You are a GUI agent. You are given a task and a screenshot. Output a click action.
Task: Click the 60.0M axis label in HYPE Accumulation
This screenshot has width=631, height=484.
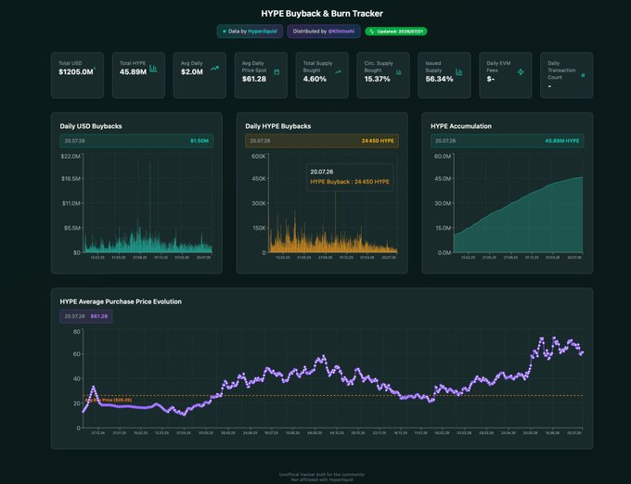click(x=443, y=156)
